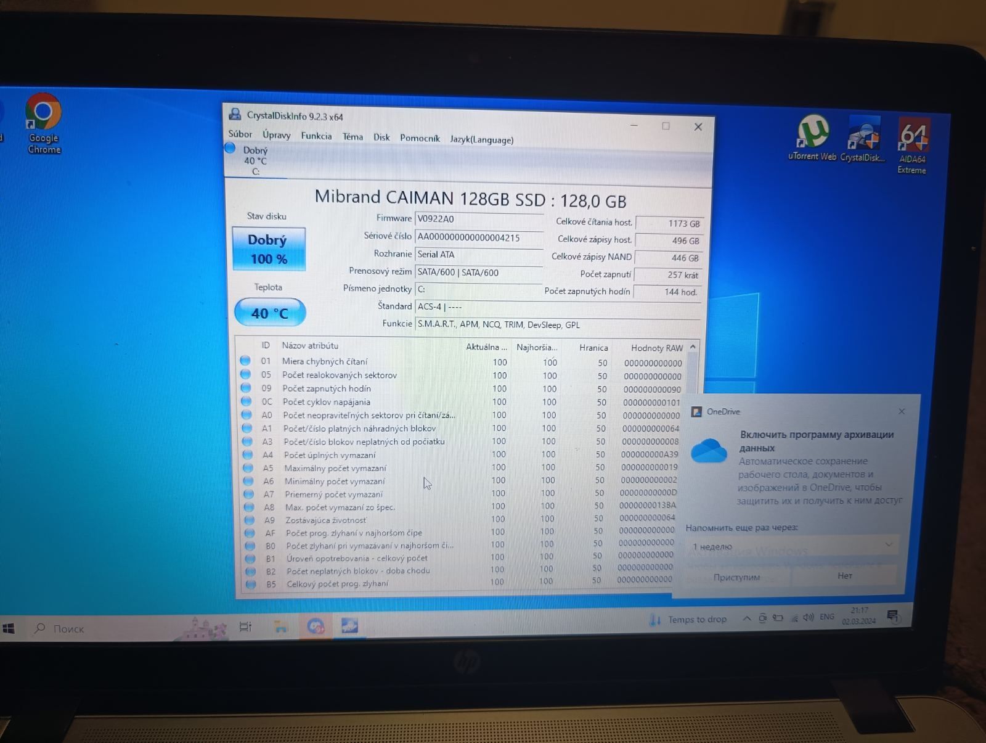Click status icon of attribute 09 row

pyautogui.click(x=245, y=387)
